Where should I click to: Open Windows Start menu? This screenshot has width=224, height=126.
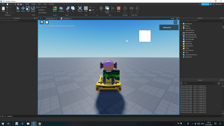[3, 124]
